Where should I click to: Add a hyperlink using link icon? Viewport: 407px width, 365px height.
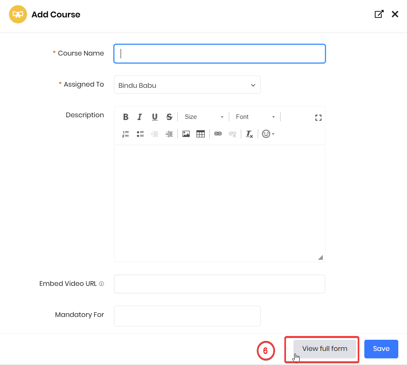click(x=218, y=134)
